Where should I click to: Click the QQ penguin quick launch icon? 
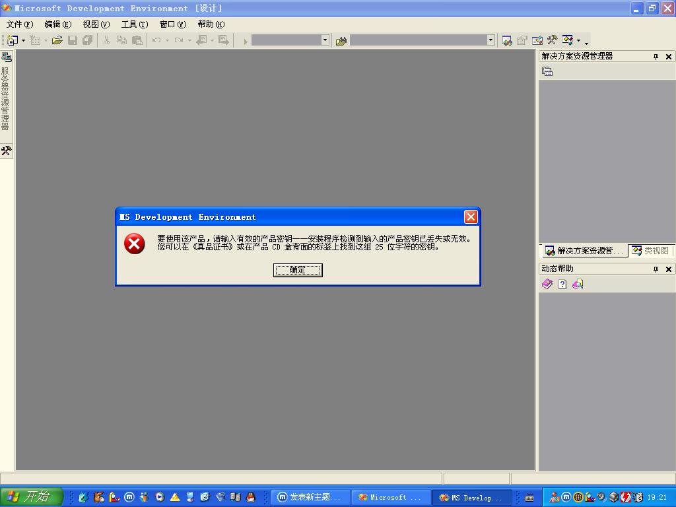click(x=250, y=497)
